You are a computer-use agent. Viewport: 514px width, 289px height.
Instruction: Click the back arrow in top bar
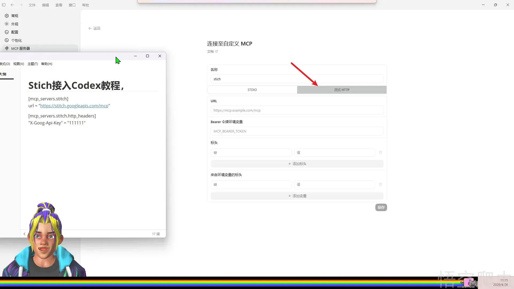pyautogui.click(x=12, y=5)
